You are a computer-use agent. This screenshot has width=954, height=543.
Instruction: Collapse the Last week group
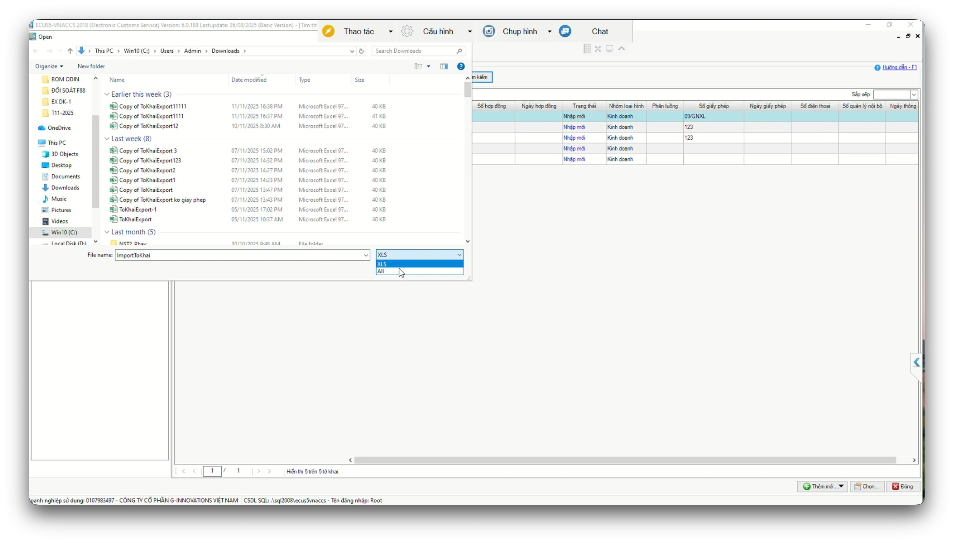click(x=107, y=139)
